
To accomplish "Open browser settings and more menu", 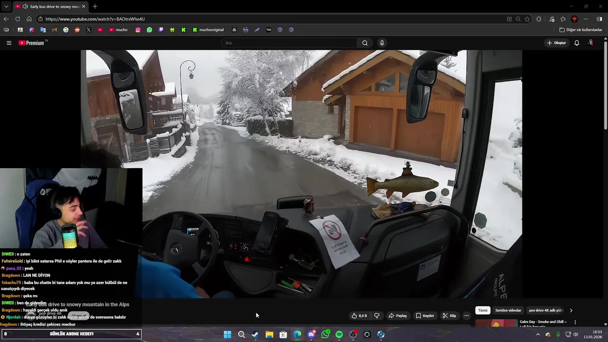I will [586, 19].
